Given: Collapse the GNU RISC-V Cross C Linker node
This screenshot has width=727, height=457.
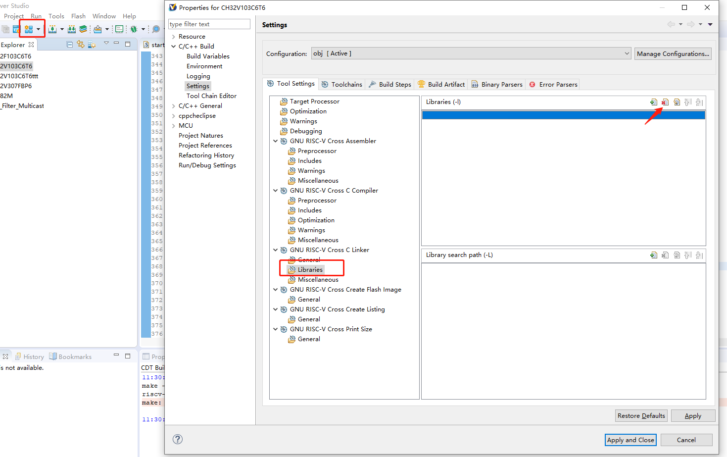Looking at the screenshot, I should [276, 250].
